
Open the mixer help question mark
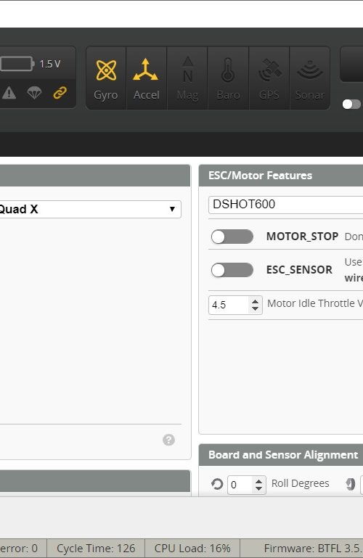tap(168, 440)
